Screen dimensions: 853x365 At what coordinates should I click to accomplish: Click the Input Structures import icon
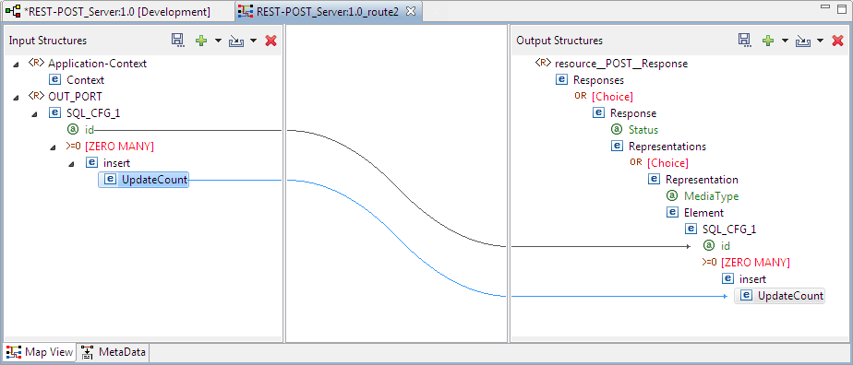coord(236,41)
